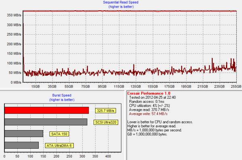Click the 15GB x-axis label
The image size is (242, 160).
[35, 87]
